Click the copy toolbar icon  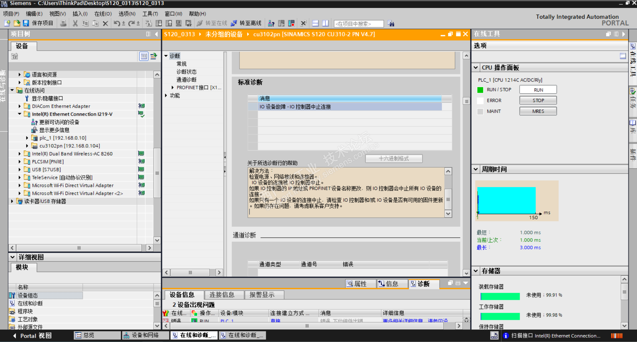pos(85,23)
